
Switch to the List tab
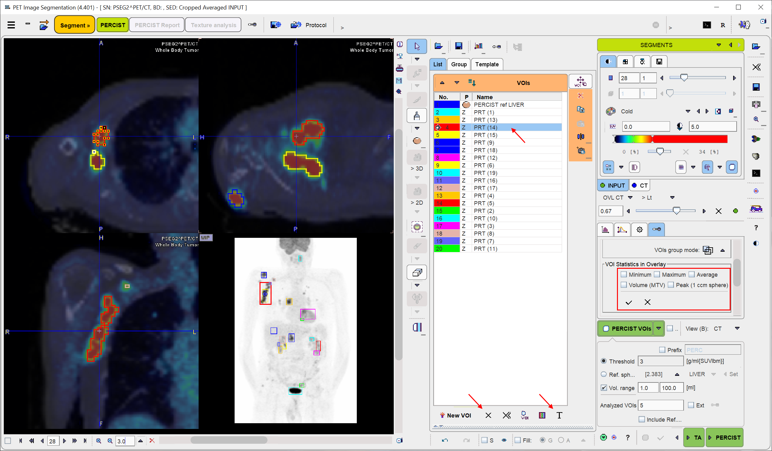438,64
